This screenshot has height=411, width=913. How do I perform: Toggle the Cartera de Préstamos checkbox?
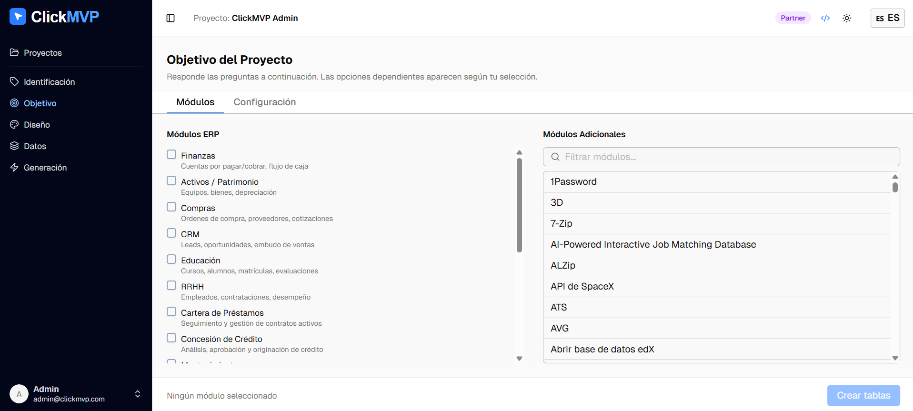pos(171,311)
